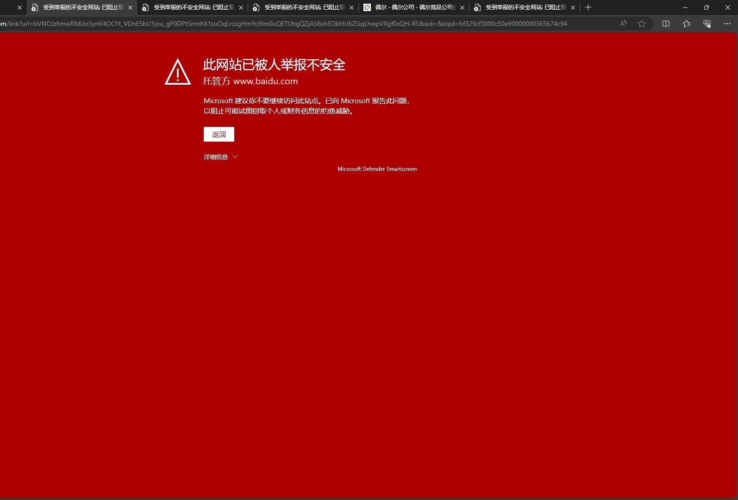Click the 返回 button on the warning page
This screenshot has height=500, width=738.
219,134
